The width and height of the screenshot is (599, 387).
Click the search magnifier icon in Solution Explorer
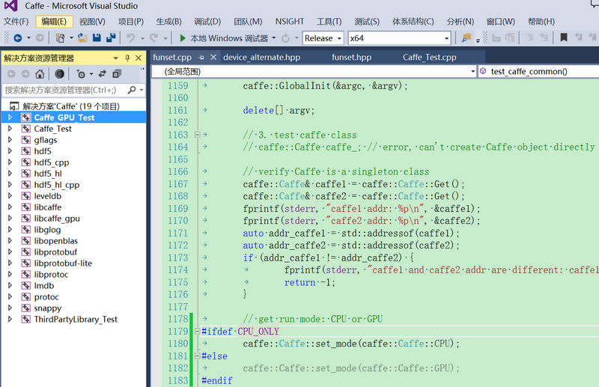pos(132,90)
